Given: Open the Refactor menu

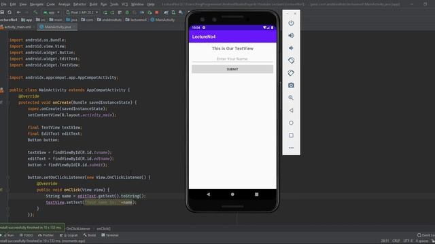Looking at the screenshot, I should (x=80, y=4).
